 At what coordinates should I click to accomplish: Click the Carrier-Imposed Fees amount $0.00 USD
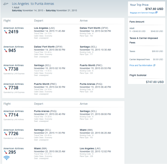click(158, 59)
